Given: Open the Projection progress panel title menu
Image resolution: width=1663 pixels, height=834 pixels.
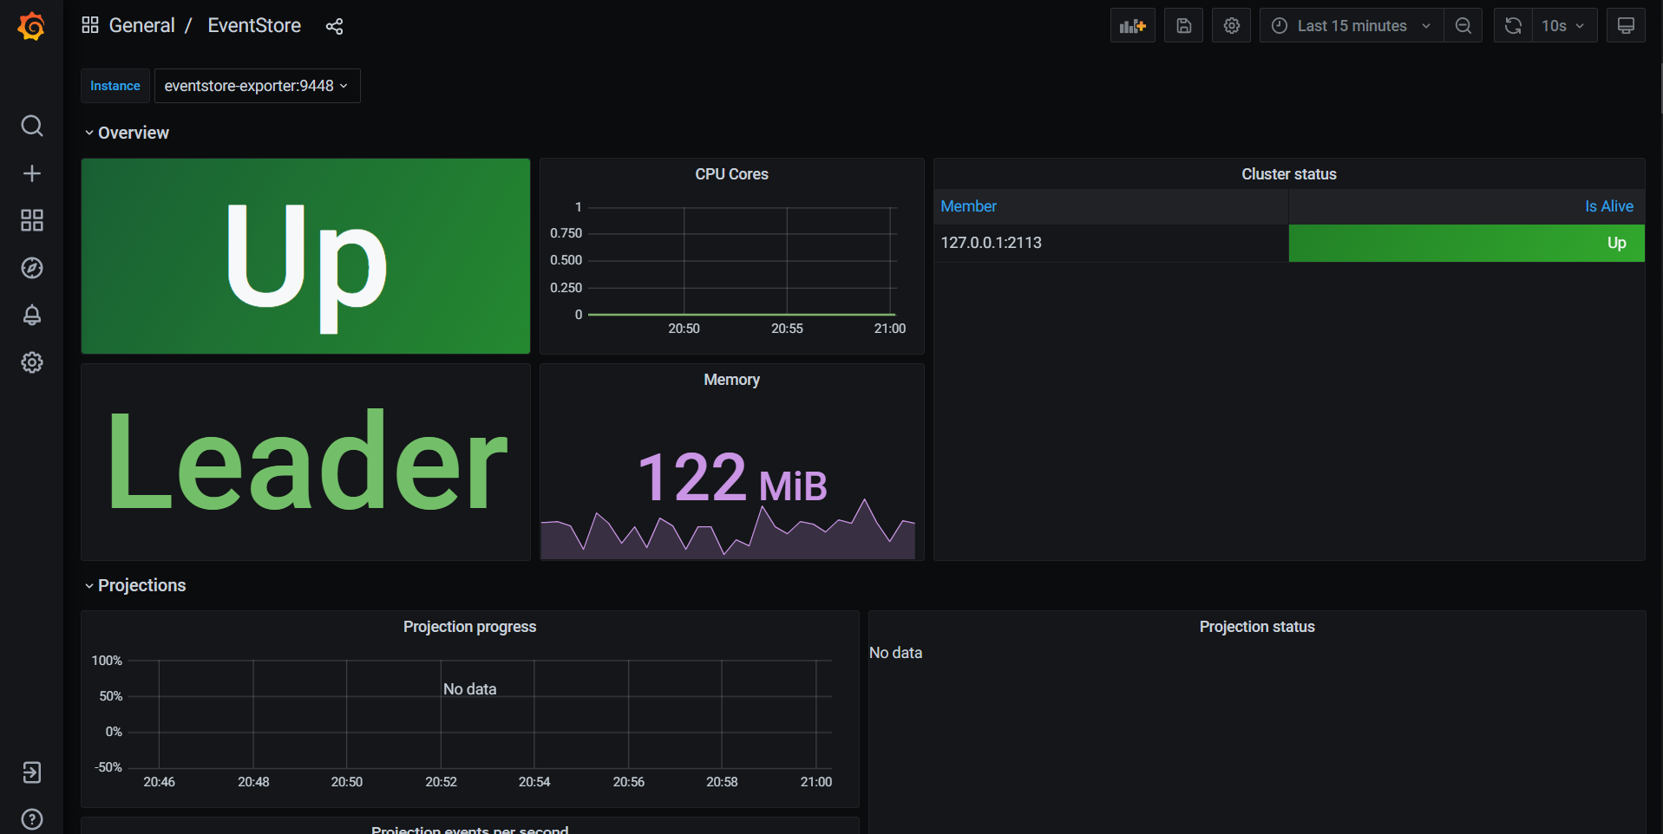Looking at the screenshot, I should 469,627.
